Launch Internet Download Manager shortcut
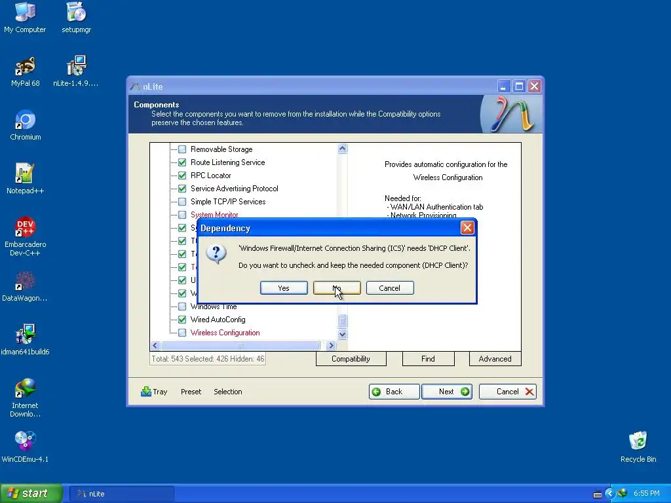 [x=25, y=398]
